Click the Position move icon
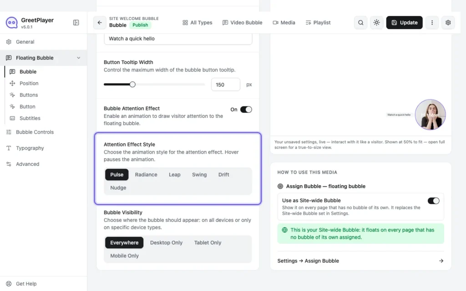 pos(12,84)
